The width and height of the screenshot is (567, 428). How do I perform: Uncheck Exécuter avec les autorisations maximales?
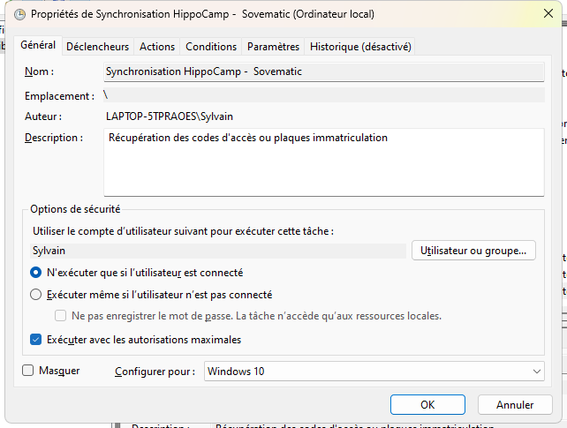tap(36, 339)
